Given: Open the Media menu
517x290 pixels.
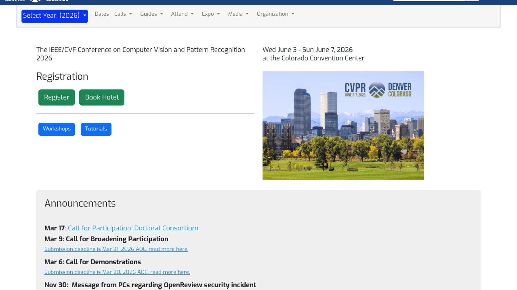Looking at the screenshot, I should [238, 14].
